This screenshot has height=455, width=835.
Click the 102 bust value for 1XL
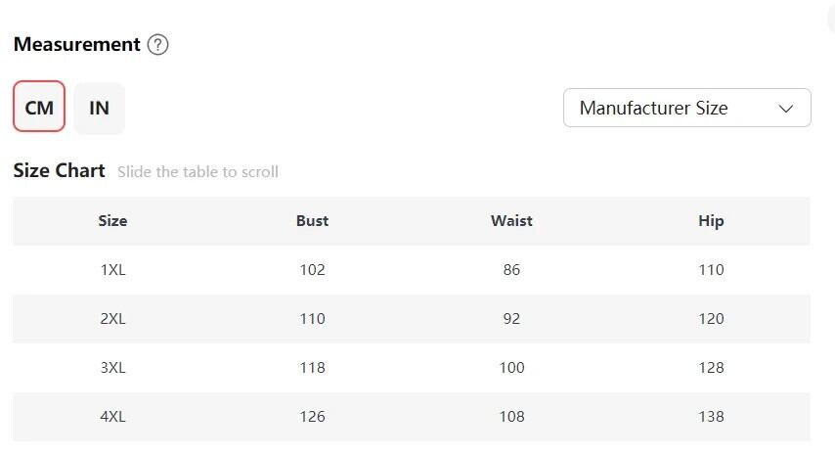[x=312, y=270]
